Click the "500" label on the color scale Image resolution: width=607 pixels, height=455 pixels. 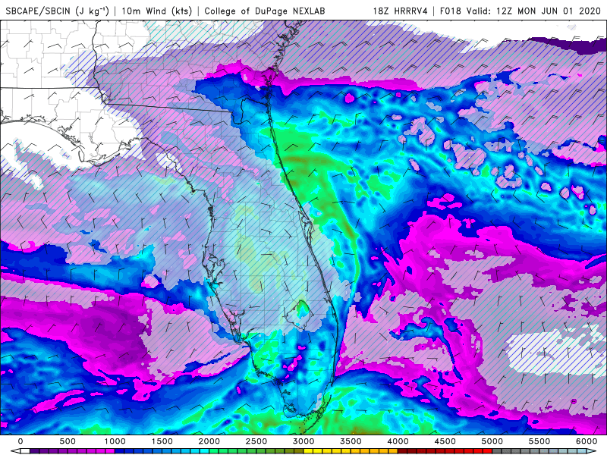tap(68, 441)
